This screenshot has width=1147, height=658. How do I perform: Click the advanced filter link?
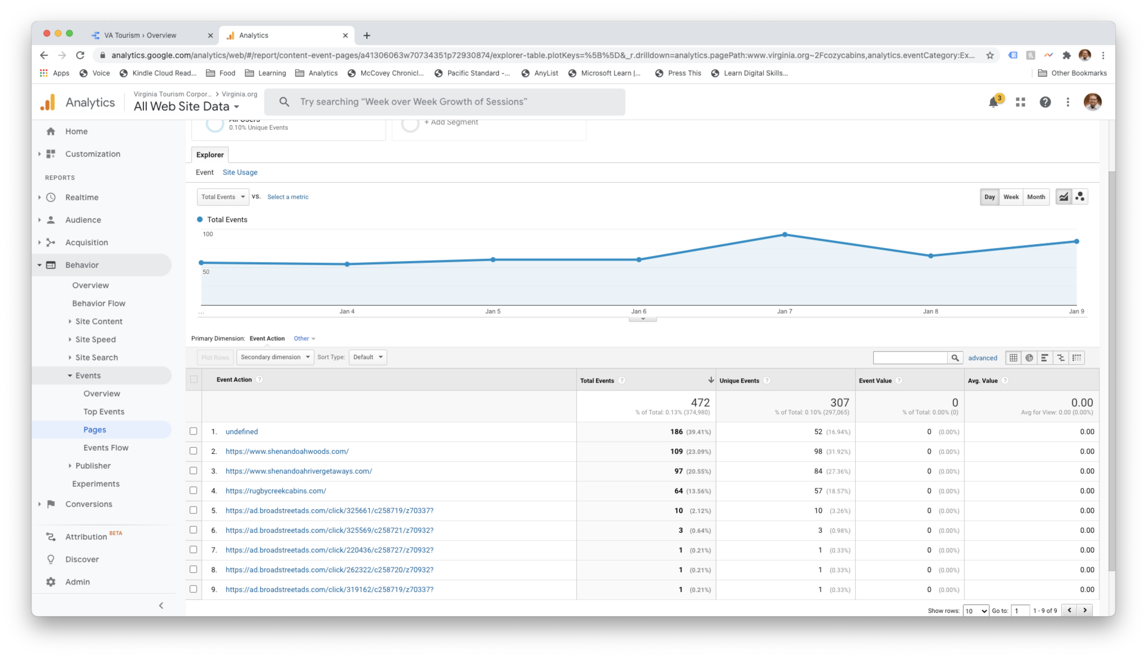(x=982, y=357)
